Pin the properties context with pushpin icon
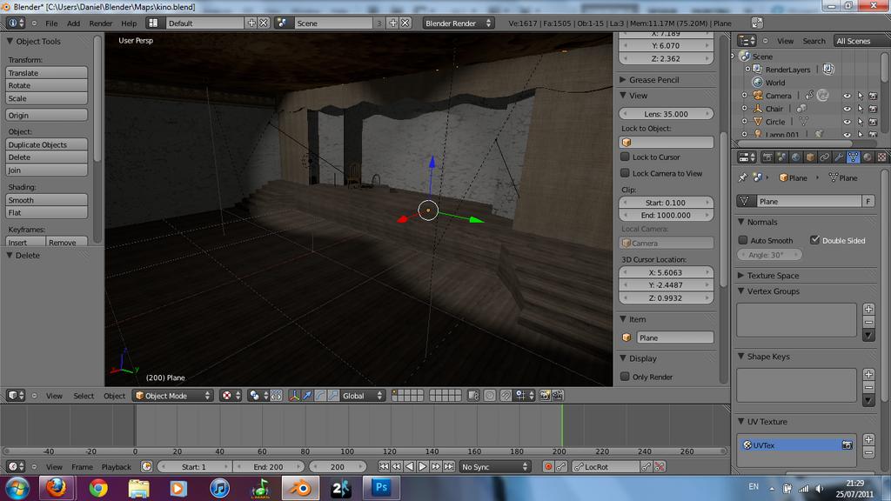The image size is (891, 501). pyautogui.click(x=743, y=177)
